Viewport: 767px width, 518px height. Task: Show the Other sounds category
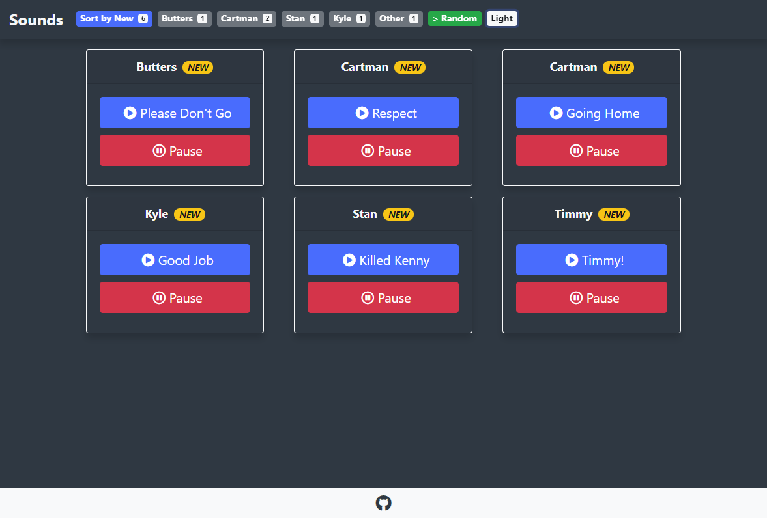(399, 19)
